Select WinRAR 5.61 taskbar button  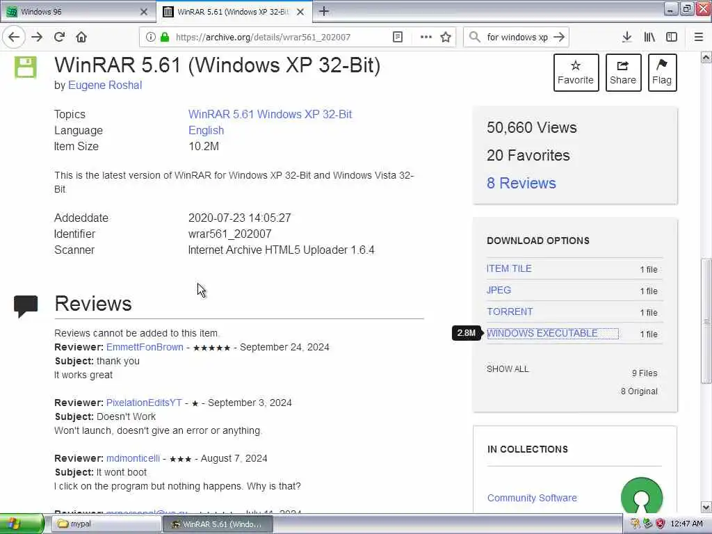point(218,524)
